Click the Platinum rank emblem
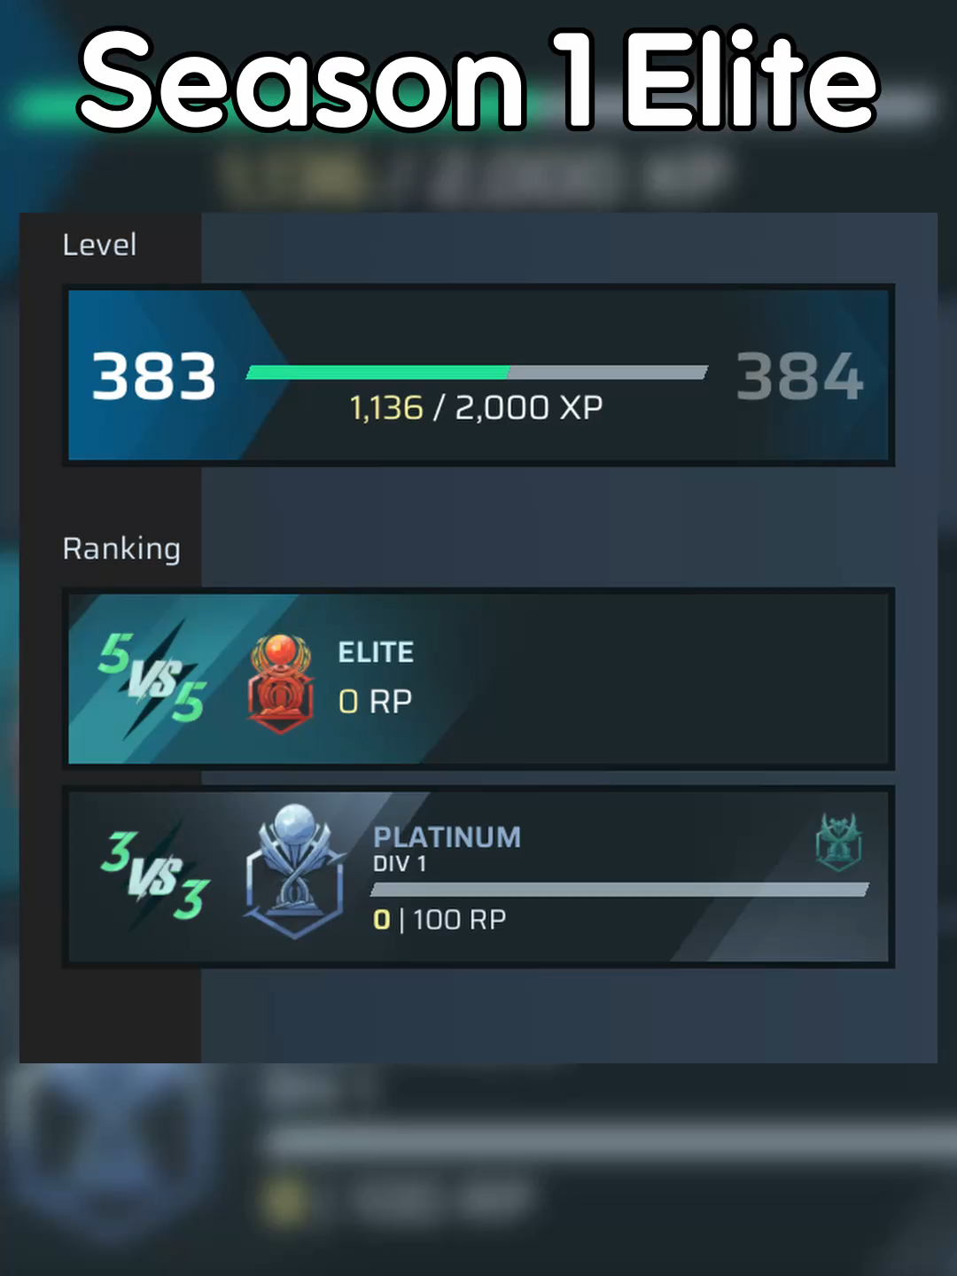The width and height of the screenshot is (957, 1276). 295,872
